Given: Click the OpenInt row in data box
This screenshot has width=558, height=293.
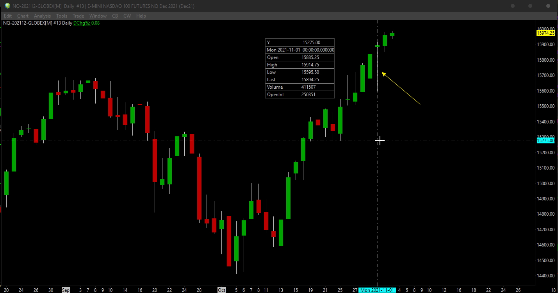Looking at the screenshot, I should tap(300, 95).
